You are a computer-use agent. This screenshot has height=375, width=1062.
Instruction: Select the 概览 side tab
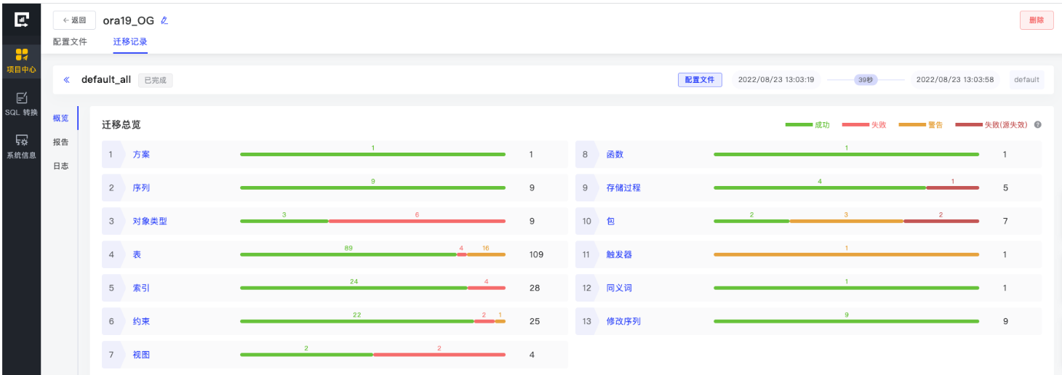(x=61, y=118)
